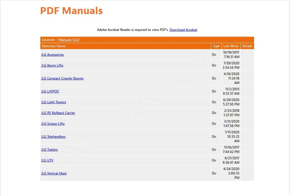The width and height of the screenshot is (290, 196).
Task: Open the JLG Trailers directory
Action: 49,150
